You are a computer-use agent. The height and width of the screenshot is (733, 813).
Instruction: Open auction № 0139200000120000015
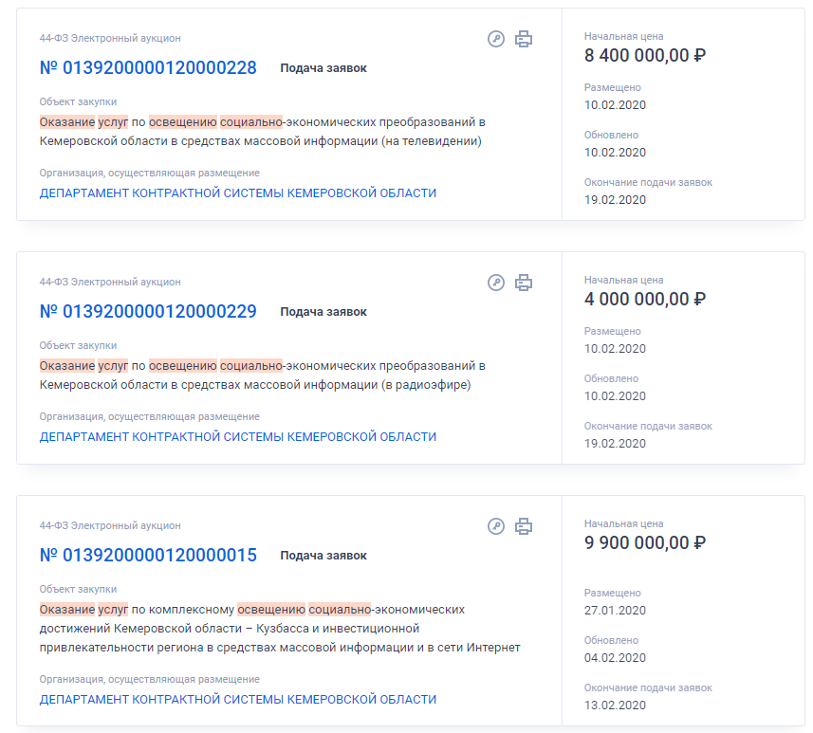[148, 555]
